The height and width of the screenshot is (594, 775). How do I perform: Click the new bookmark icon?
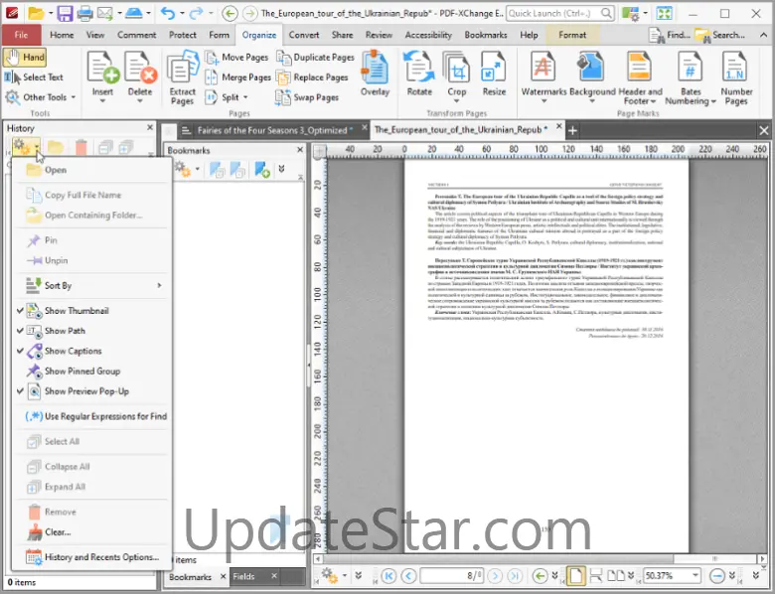click(262, 170)
